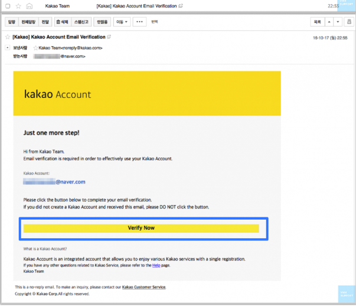Click the opened-envelope read status icon
Image resolution: width=356 pixels, height=306 pixels.
pyautogui.click(x=30, y=6)
